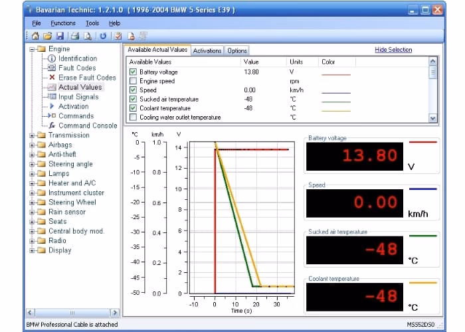Image resolution: width=465 pixels, height=332 pixels.
Task: Select the Radio folder
Action: click(x=57, y=240)
